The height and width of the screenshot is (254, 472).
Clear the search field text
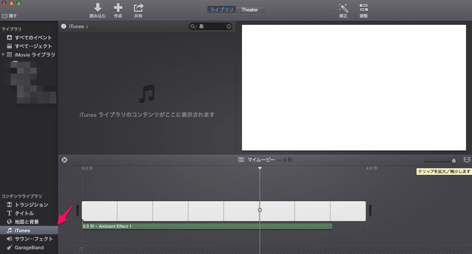coord(229,26)
